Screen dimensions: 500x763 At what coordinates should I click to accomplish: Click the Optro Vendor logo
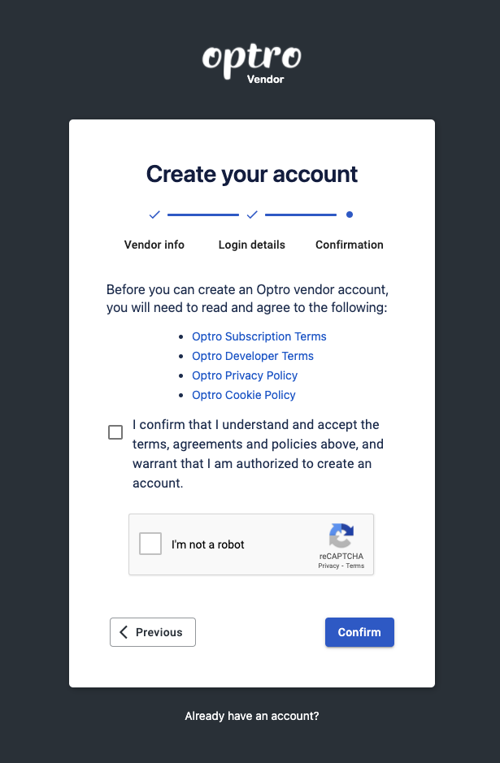[x=252, y=63]
